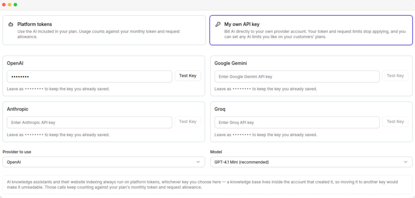Screen dimensions: 415x198
Task: Test the Google Gemini key
Action: [395, 76]
